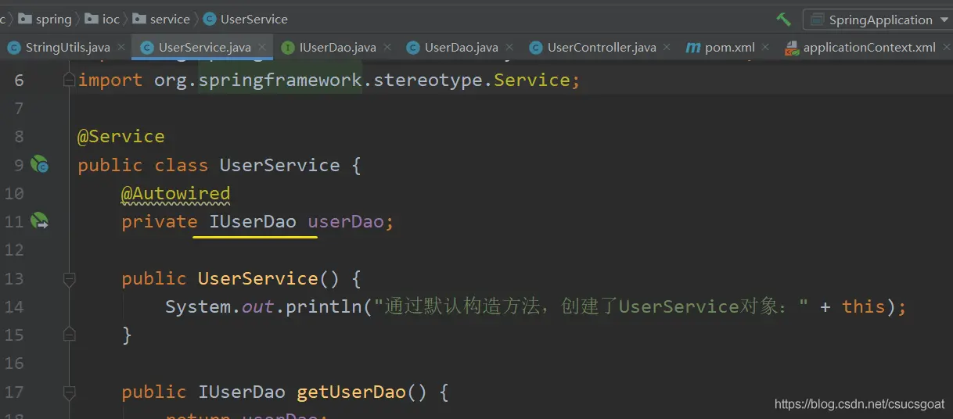Image resolution: width=953 pixels, height=419 pixels.
Task: Open the applicationContext.xml tab
Action: (x=868, y=48)
